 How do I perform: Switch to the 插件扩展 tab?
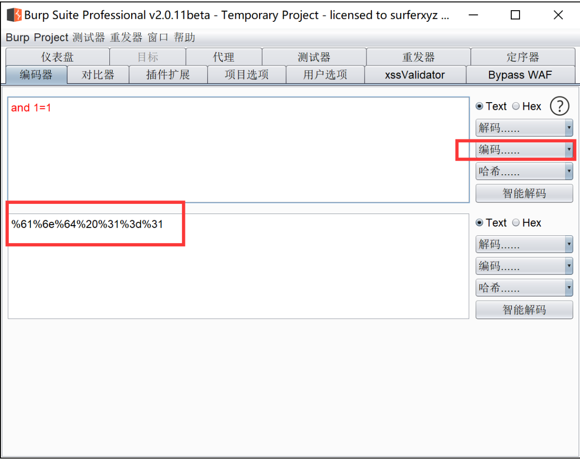168,75
